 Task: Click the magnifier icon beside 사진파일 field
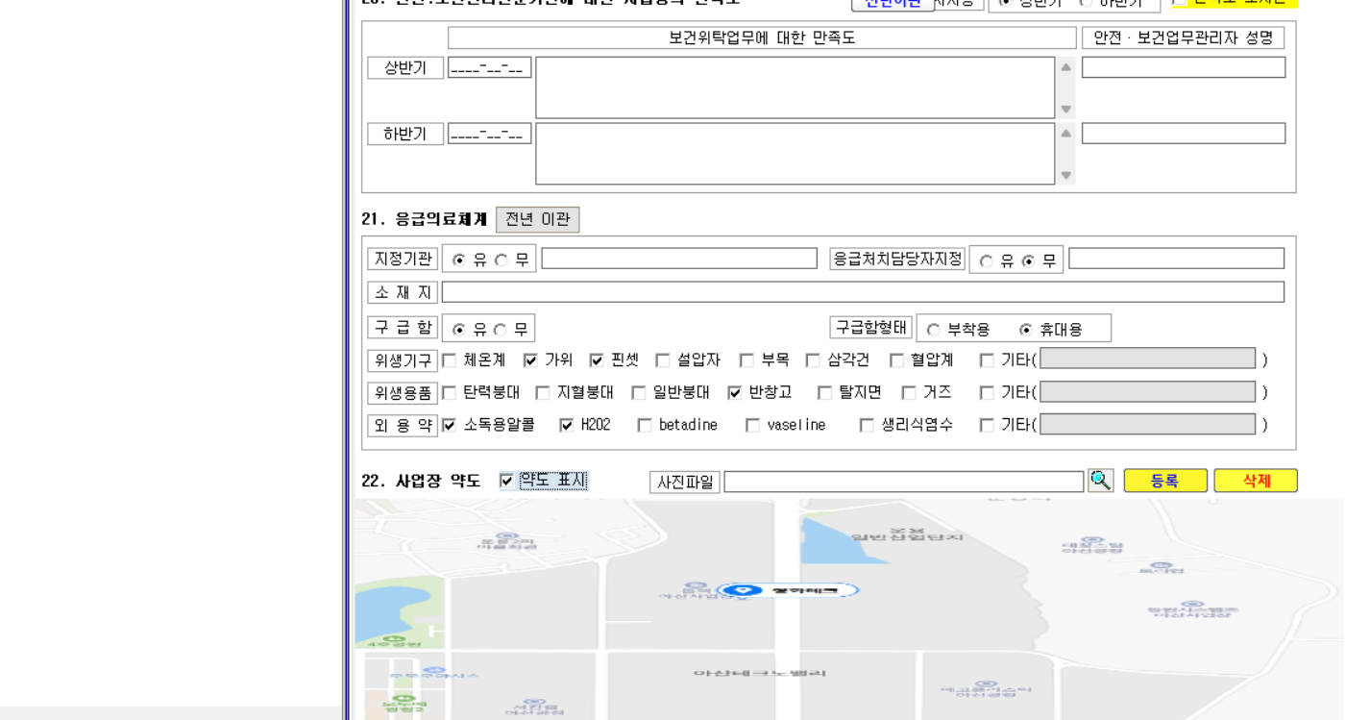tap(1100, 481)
